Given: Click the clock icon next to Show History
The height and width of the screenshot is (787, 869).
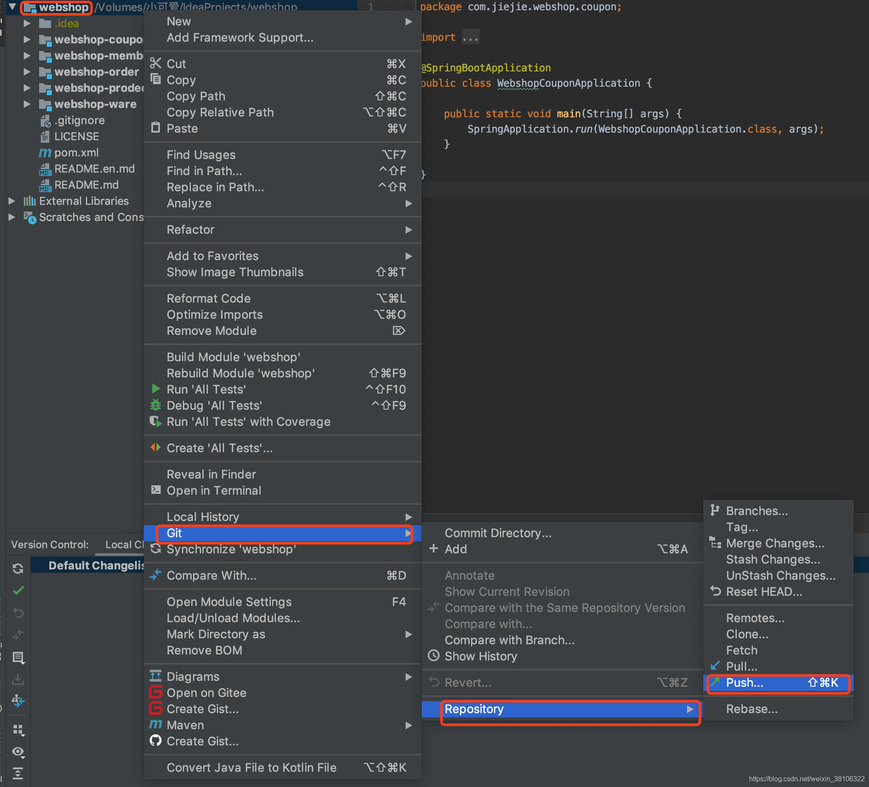Looking at the screenshot, I should 433,656.
